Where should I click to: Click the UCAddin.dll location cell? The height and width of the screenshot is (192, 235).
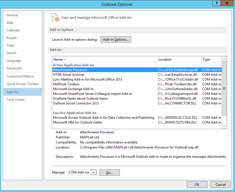pos(178,79)
